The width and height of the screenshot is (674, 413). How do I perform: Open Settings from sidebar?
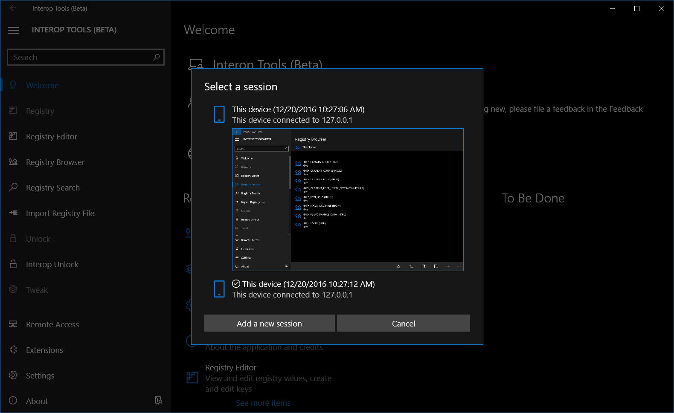coord(85,375)
